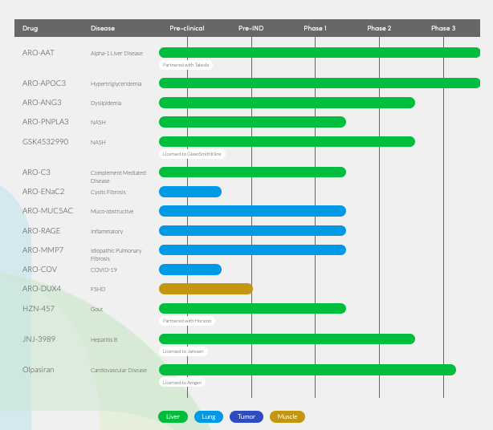The image size is (493, 430).
Task: Select the Liver legend pill
Action: click(x=173, y=416)
